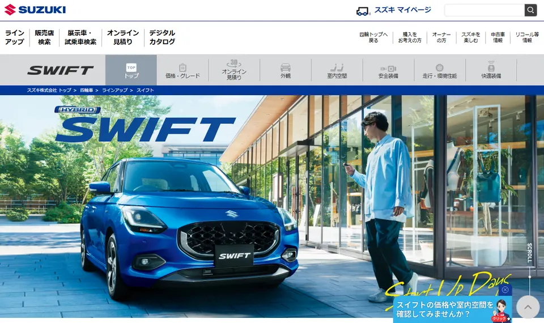Click the Suzuki logo in the header

[x=35, y=10]
